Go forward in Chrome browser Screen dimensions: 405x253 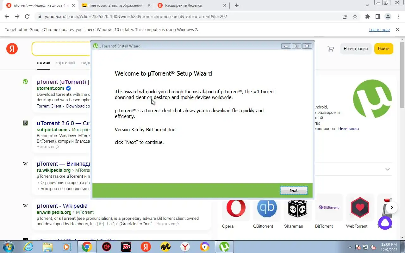click(x=17, y=16)
